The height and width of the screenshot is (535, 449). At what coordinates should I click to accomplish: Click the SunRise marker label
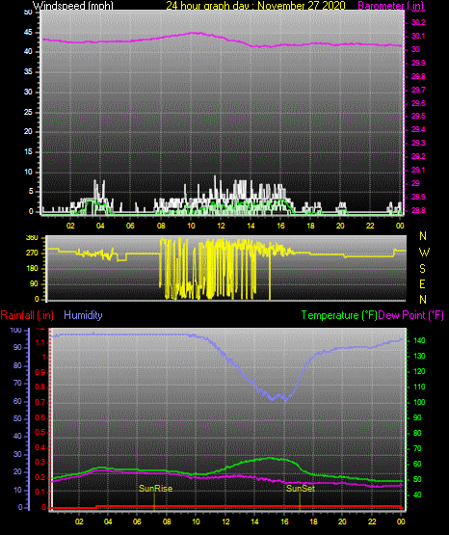[155, 489]
